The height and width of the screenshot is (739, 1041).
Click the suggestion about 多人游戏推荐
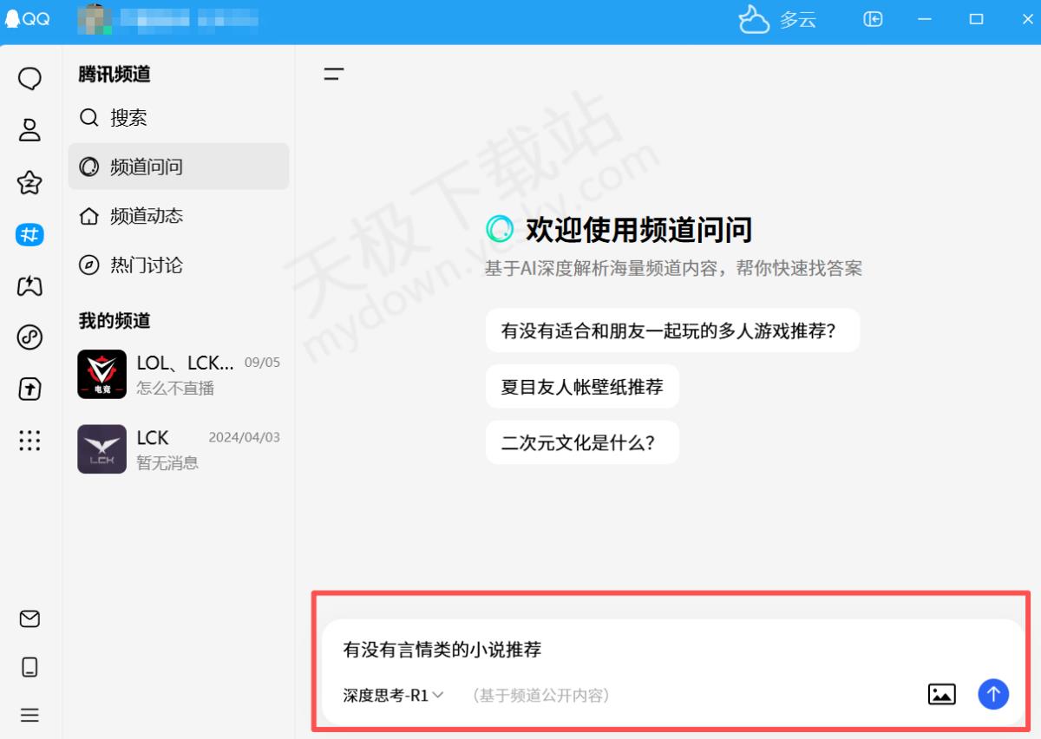pos(671,330)
